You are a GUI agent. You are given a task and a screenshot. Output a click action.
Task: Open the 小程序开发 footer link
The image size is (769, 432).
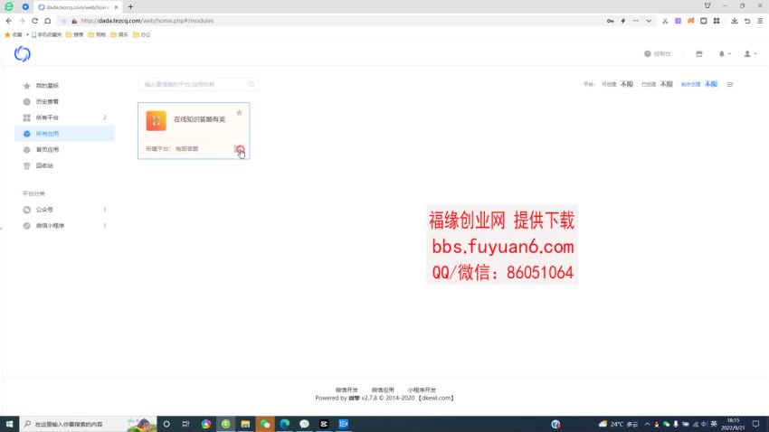pos(422,390)
